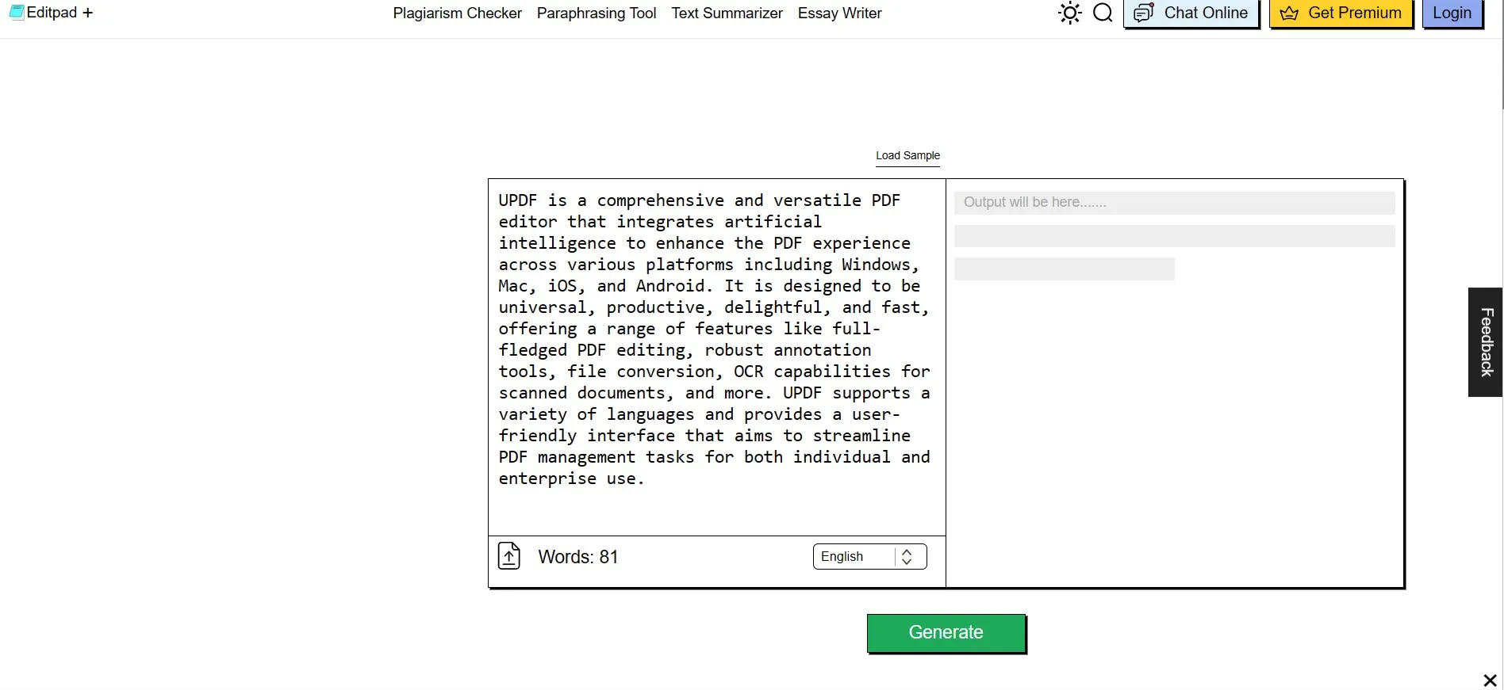The width and height of the screenshot is (1504, 690).
Task: Open the Essay Writer tool
Action: point(839,13)
